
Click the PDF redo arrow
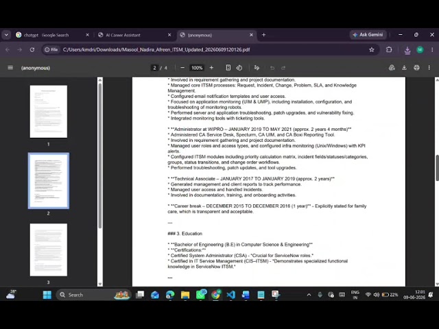click(283, 68)
